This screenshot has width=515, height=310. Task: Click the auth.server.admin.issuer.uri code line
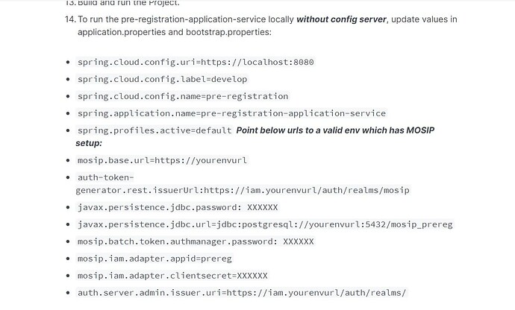(241, 293)
